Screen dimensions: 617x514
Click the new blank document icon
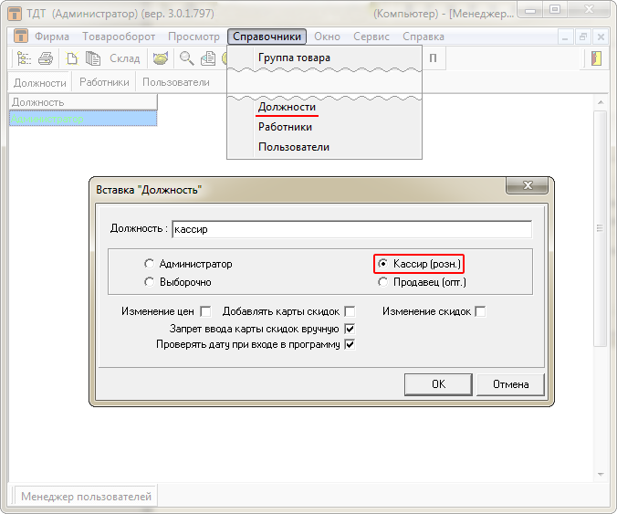pos(74,58)
